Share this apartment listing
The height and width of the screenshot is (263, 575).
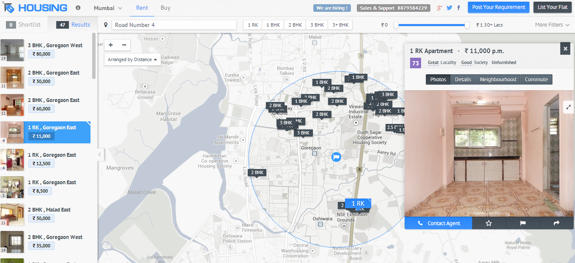[x=556, y=223]
